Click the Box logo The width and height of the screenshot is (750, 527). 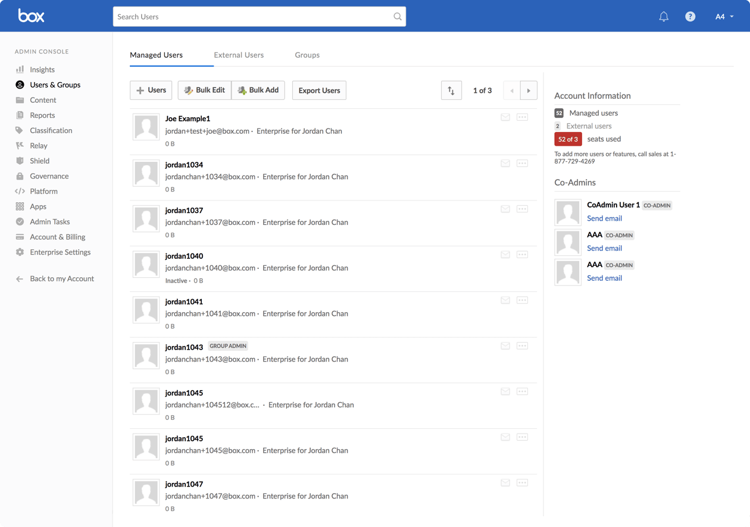31,16
